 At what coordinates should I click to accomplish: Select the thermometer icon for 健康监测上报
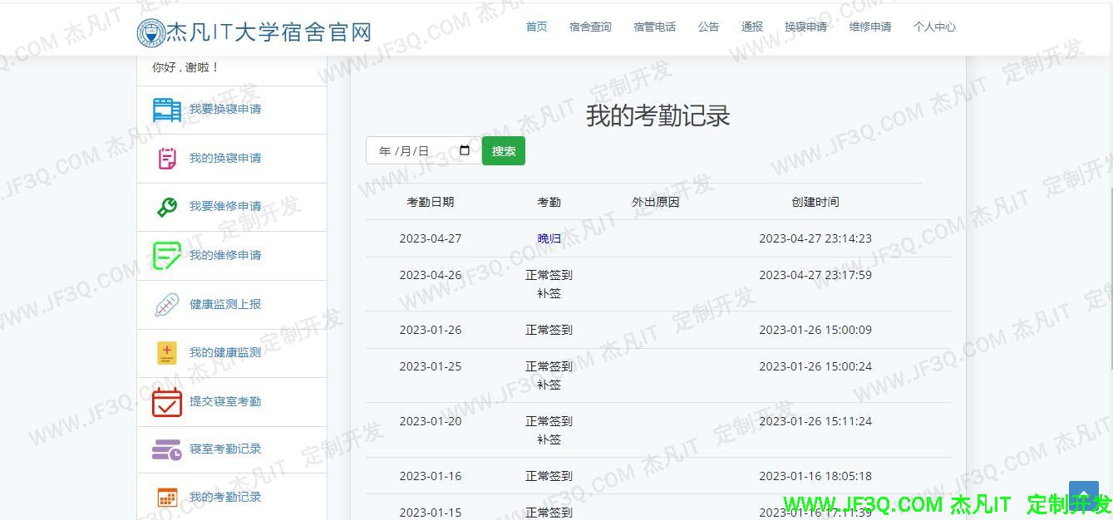click(x=166, y=303)
